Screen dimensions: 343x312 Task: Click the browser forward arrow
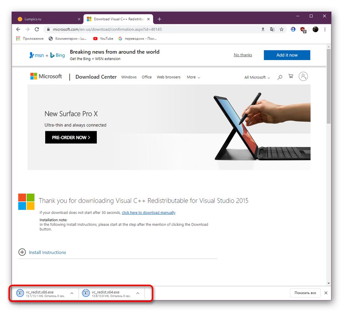tap(27, 29)
